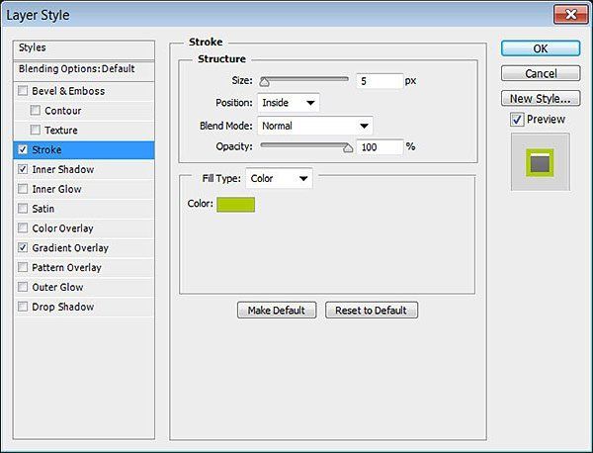The width and height of the screenshot is (593, 453).
Task: Select the Stroke label in effects list
Action: [46, 150]
